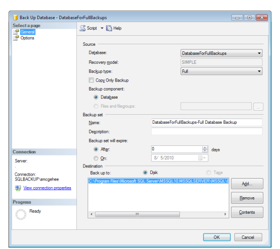Click destination list scrollbar thumb
The height and width of the screenshot is (249, 280).
click(x=137, y=214)
